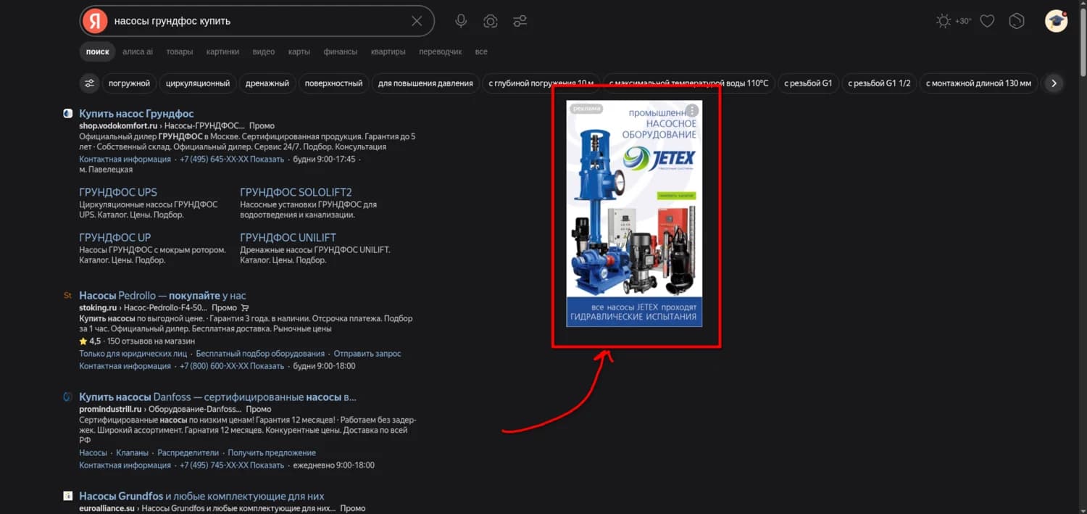Image resolution: width=1087 pixels, height=514 pixels.
Task: Toggle the дренажный filter chip
Action: click(x=267, y=83)
